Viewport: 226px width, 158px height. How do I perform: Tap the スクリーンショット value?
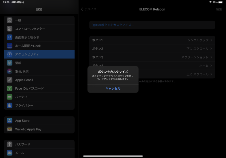pyautogui.click(x=195, y=57)
